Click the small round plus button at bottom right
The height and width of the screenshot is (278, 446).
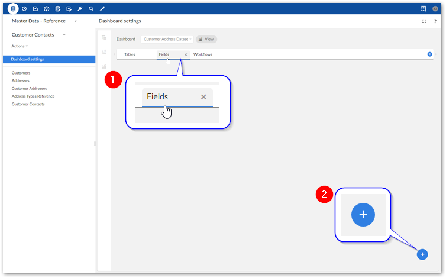click(x=422, y=254)
